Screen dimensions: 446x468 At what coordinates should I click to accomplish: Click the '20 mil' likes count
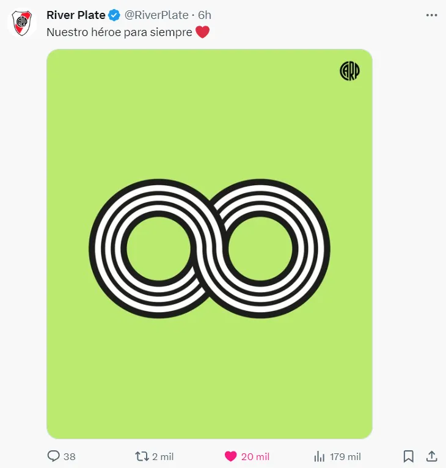(x=255, y=456)
